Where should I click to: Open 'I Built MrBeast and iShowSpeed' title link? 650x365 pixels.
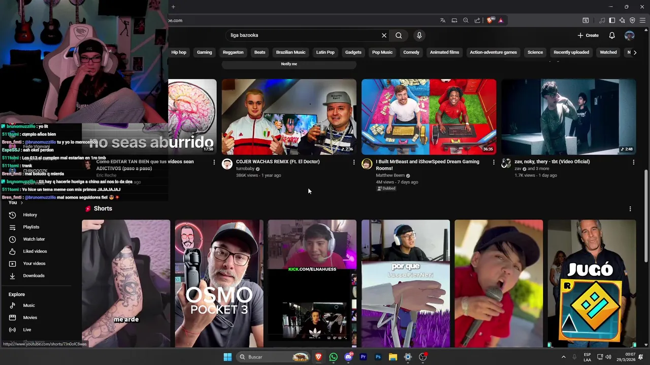pyautogui.click(x=428, y=165)
